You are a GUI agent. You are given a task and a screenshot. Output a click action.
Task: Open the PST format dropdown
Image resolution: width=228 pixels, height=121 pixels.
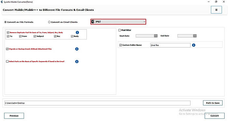tap(118, 22)
